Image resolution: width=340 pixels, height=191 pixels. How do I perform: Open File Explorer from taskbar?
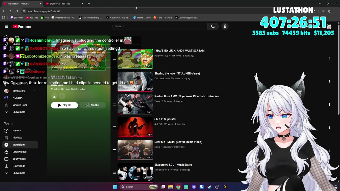coord(171,187)
